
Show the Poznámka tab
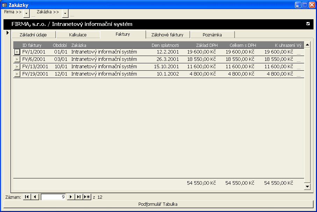tap(212, 35)
